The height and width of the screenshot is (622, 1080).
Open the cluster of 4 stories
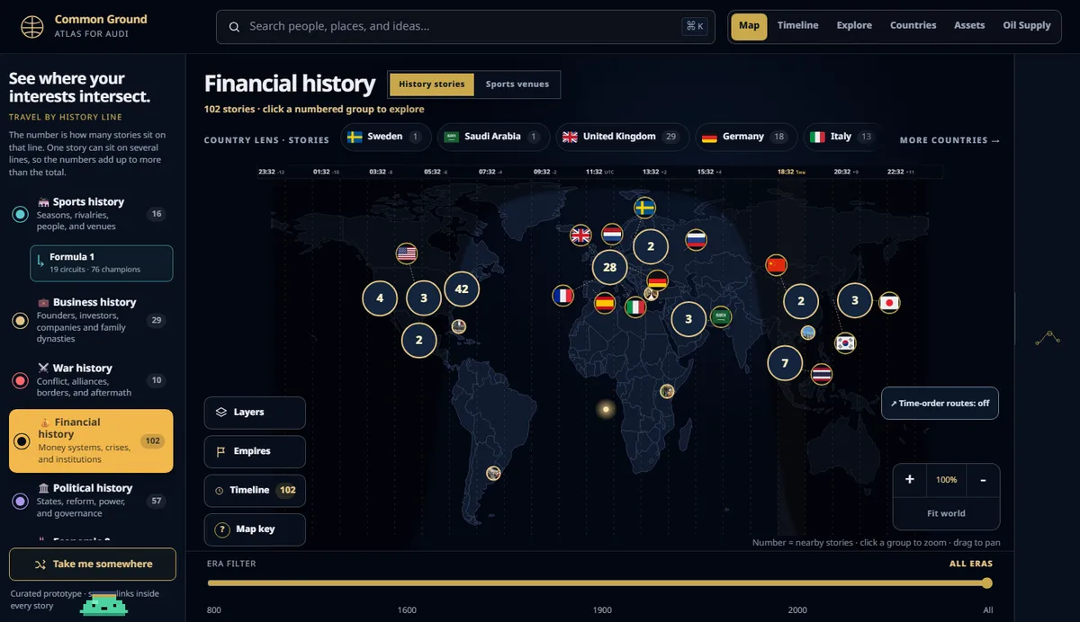point(380,298)
